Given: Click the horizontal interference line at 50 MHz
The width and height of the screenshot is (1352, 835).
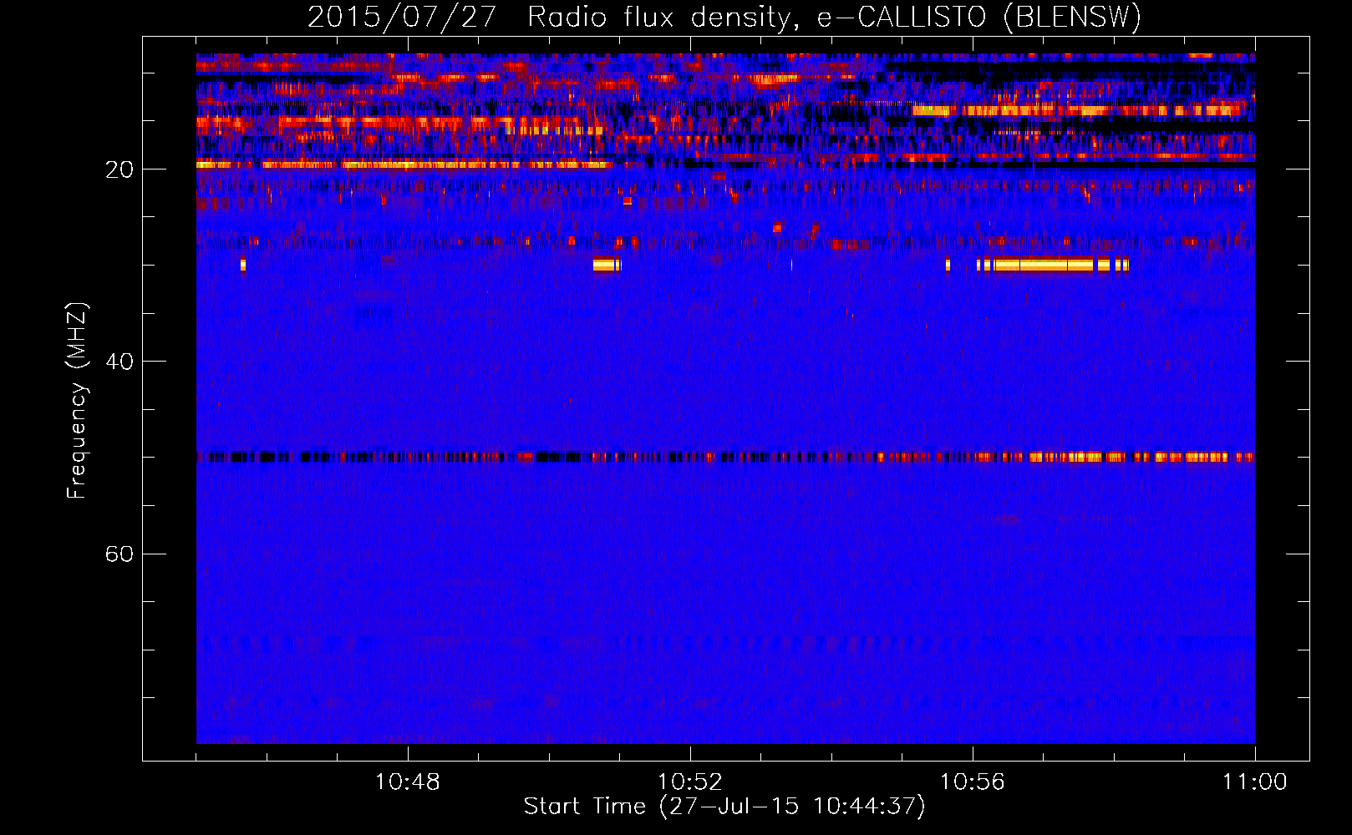Looking at the screenshot, I should 725,457.
